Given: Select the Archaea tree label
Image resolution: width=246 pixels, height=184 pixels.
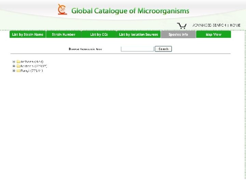Looking at the screenshot, I should (32, 61).
